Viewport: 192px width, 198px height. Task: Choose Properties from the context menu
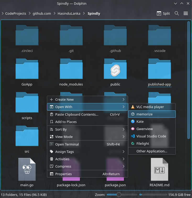[x=87, y=174]
